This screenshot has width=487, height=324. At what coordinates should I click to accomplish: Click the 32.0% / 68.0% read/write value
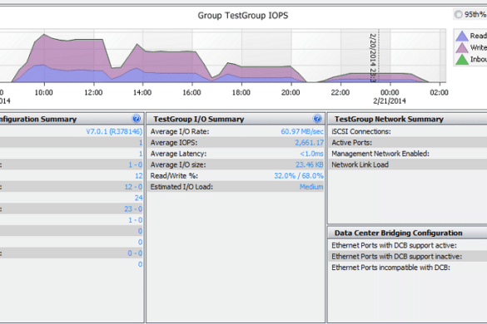click(x=299, y=176)
